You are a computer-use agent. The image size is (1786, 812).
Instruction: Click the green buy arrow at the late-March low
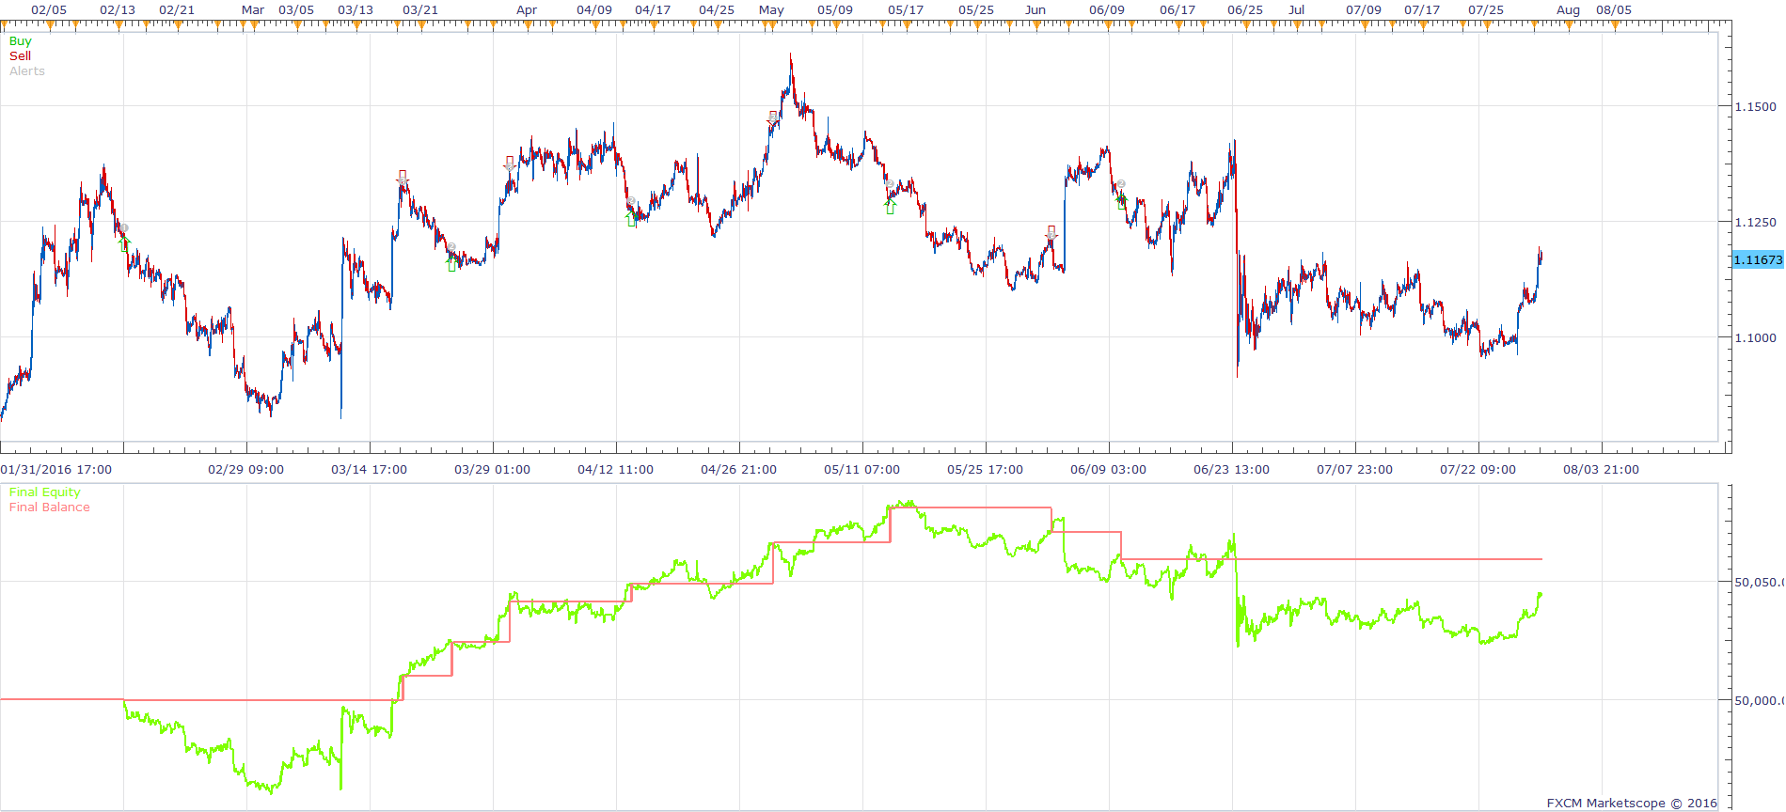coord(452,264)
